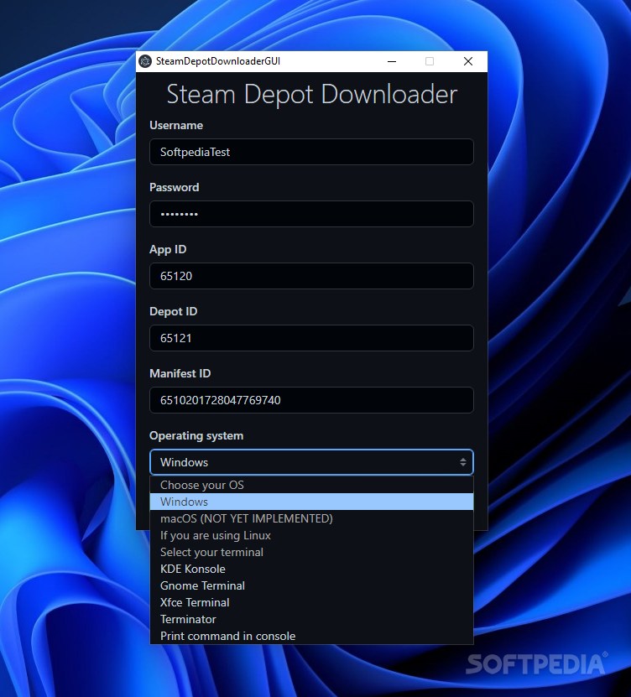Minimize the SteamDepotDownloaderGUI window

click(x=392, y=61)
